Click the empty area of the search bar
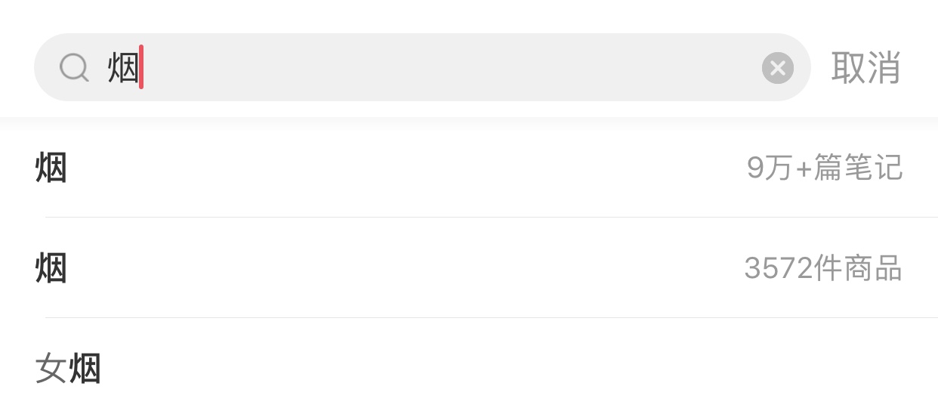The height and width of the screenshot is (414, 938). tap(453, 68)
